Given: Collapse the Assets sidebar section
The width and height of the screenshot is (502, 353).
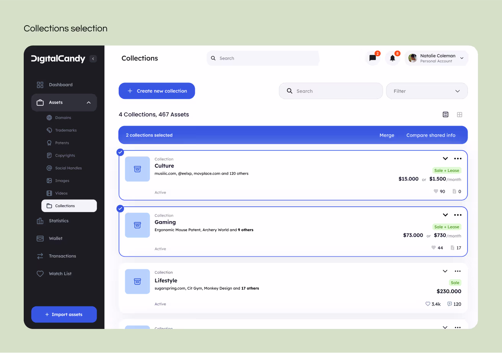Looking at the screenshot, I should click(88, 102).
